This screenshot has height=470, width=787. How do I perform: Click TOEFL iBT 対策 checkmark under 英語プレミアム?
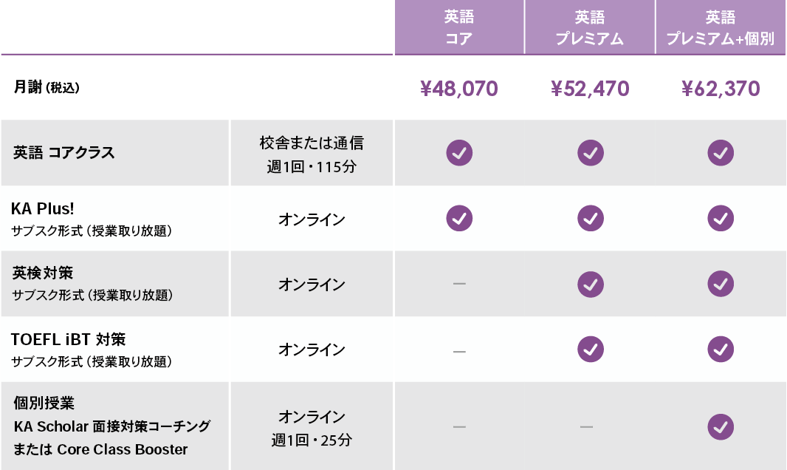coord(590,349)
